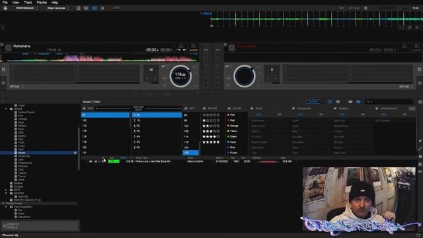Select key 10A in the KEY filter list
The image size is (423, 238).
pyautogui.click(x=186, y=126)
